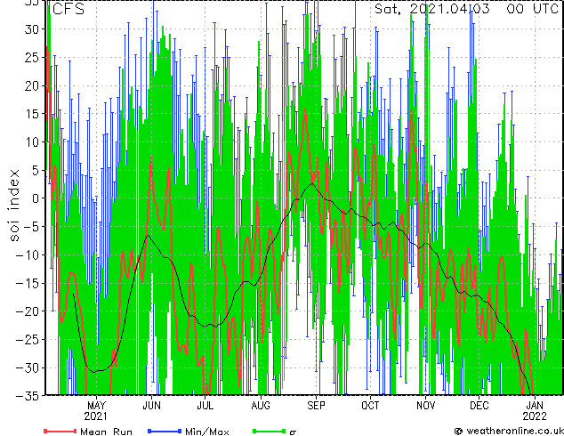Click the JUL month label
The height and width of the screenshot is (436, 564).
(x=205, y=406)
